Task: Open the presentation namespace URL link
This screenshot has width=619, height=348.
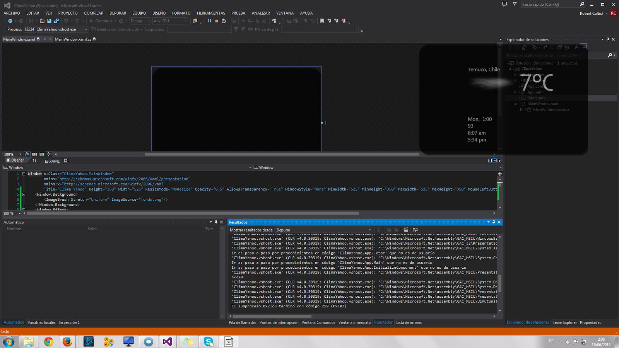Action: pyautogui.click(x=124, y=179)
